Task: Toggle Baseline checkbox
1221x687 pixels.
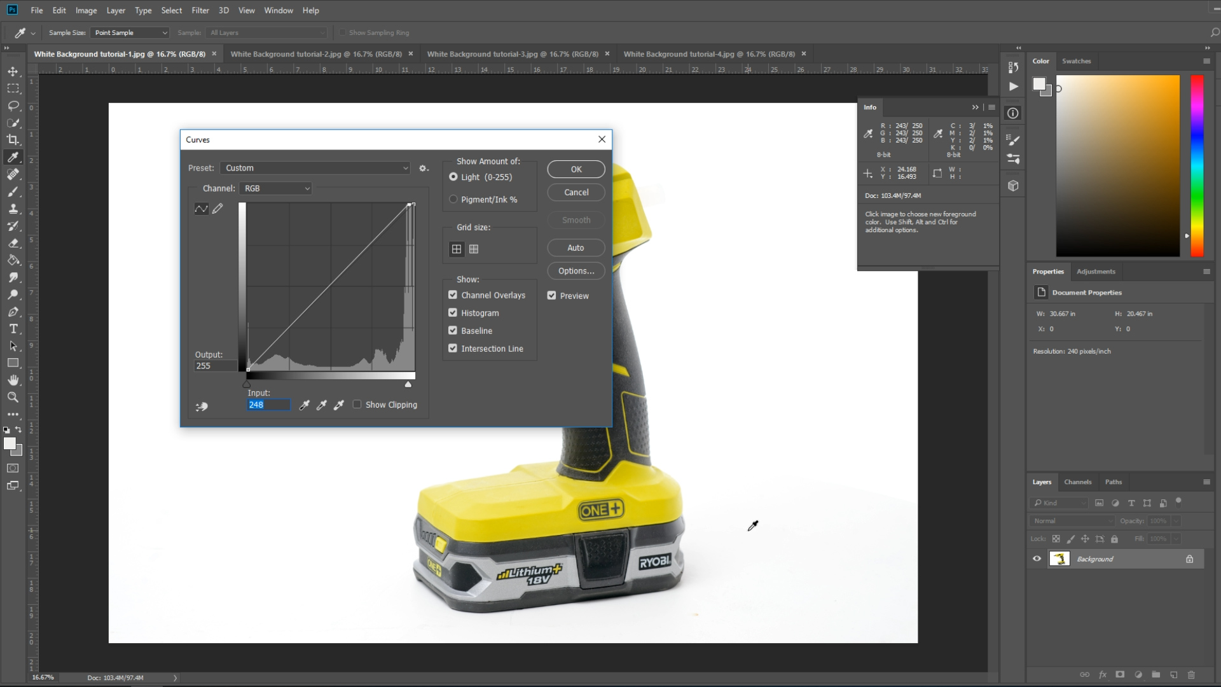Action: pos(453,331)
